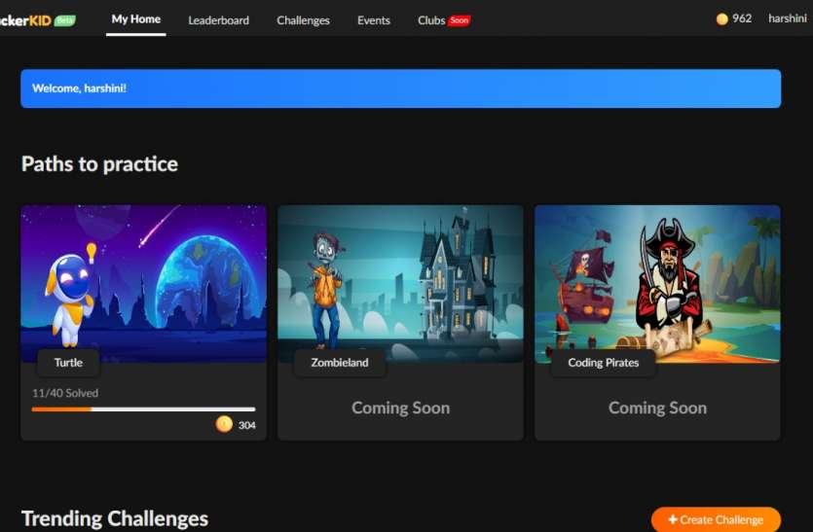Click the green Beta badge

click(65, 20)
